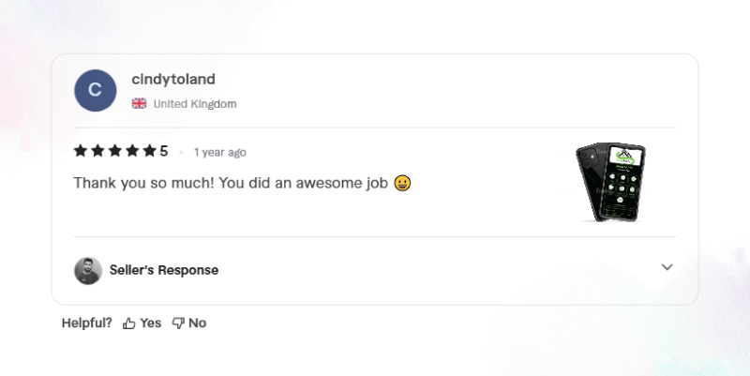Click the smiley emoji in the review
This screenshot has width=750, height=376.
tap(402, 183)
